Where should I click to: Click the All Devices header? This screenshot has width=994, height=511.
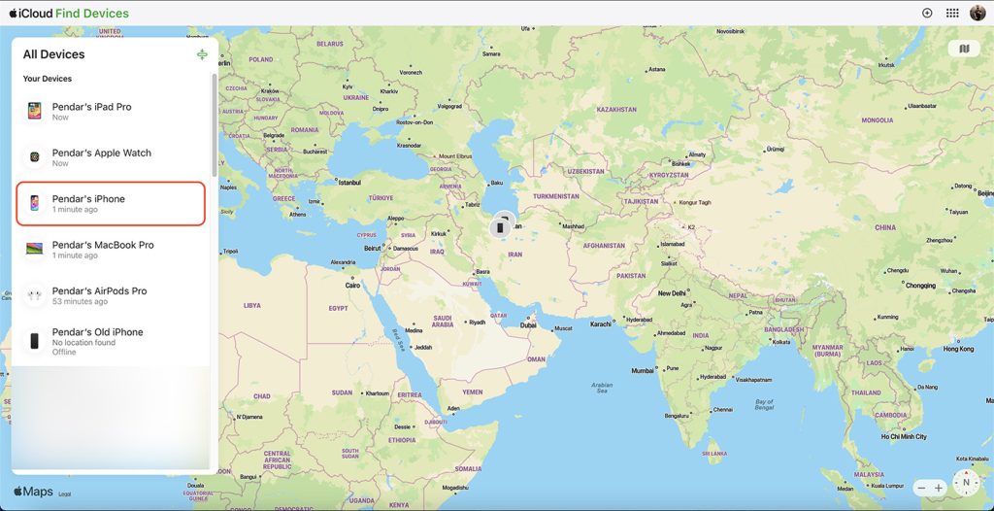[54, 55]
